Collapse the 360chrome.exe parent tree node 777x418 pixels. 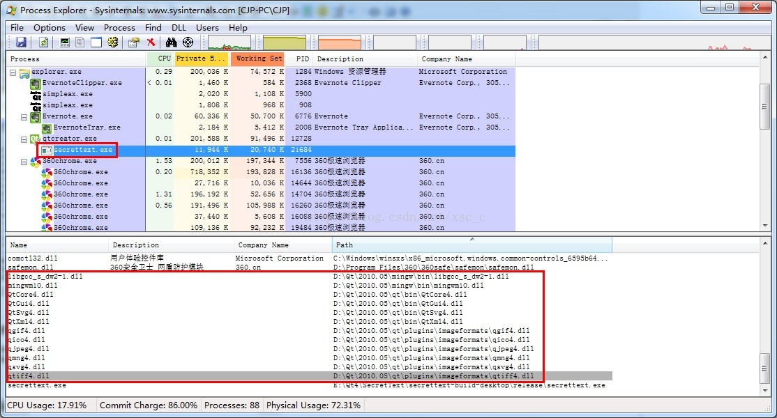click(24, 162)
